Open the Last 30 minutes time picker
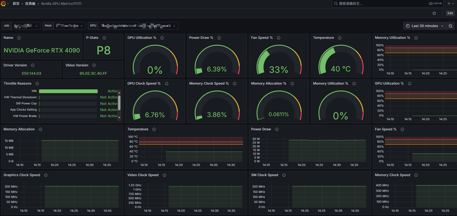Screen dimensions: 457x216 coord(425,26)
